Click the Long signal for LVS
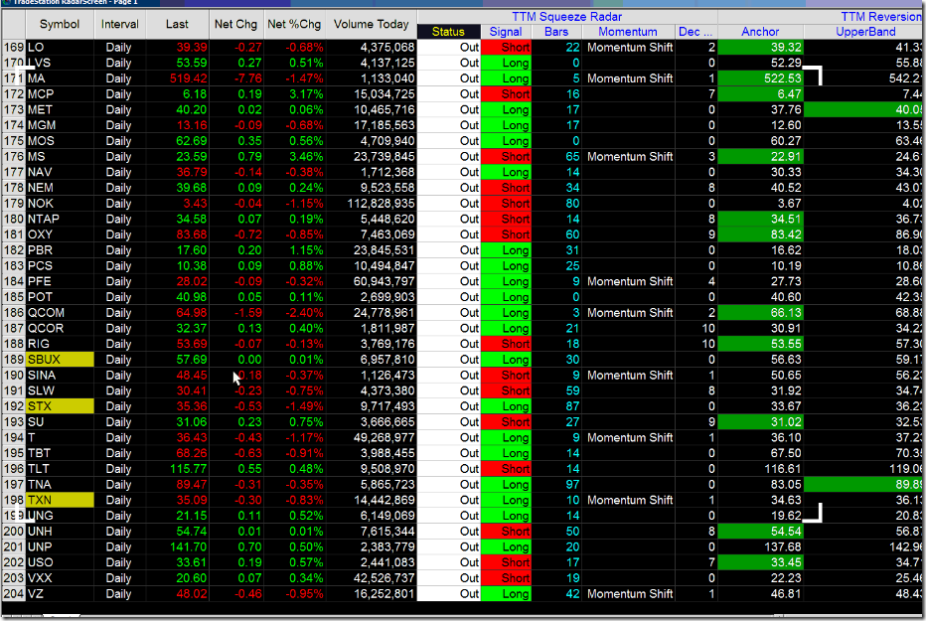This screenshot has height=621, width=926. 506,63
